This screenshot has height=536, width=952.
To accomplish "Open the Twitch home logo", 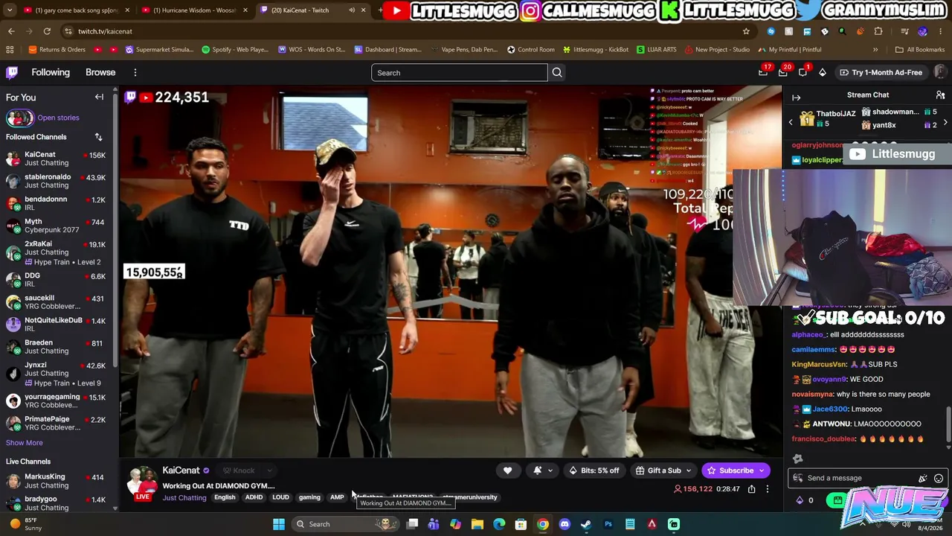I will pyautogui.click(x=12, y=72).
